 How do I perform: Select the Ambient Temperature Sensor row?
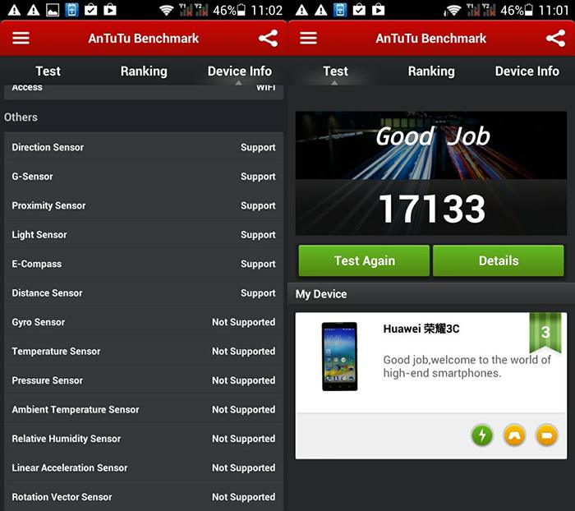tap(144, 410)
